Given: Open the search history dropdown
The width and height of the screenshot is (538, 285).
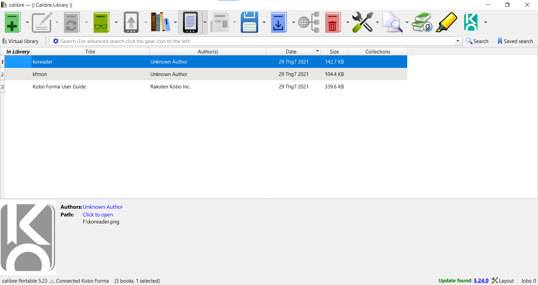Looking at the screenshot, I should coord(458,41).
